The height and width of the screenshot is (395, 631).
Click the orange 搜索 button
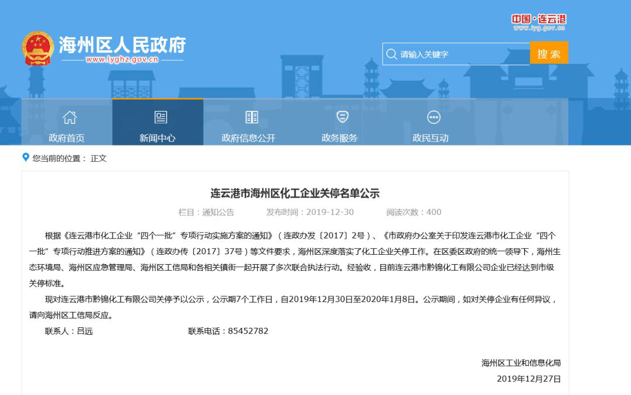[x=549, y=53]
